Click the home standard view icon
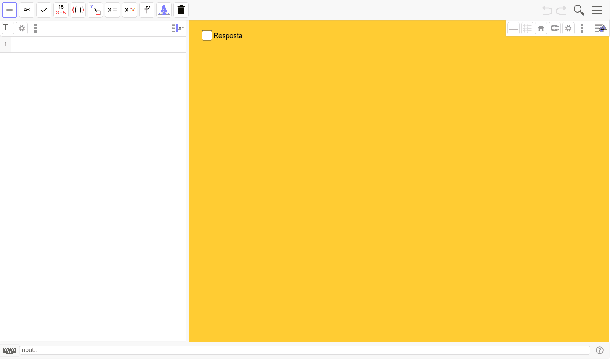Viewport: 610px width, 359px height. 541,28
